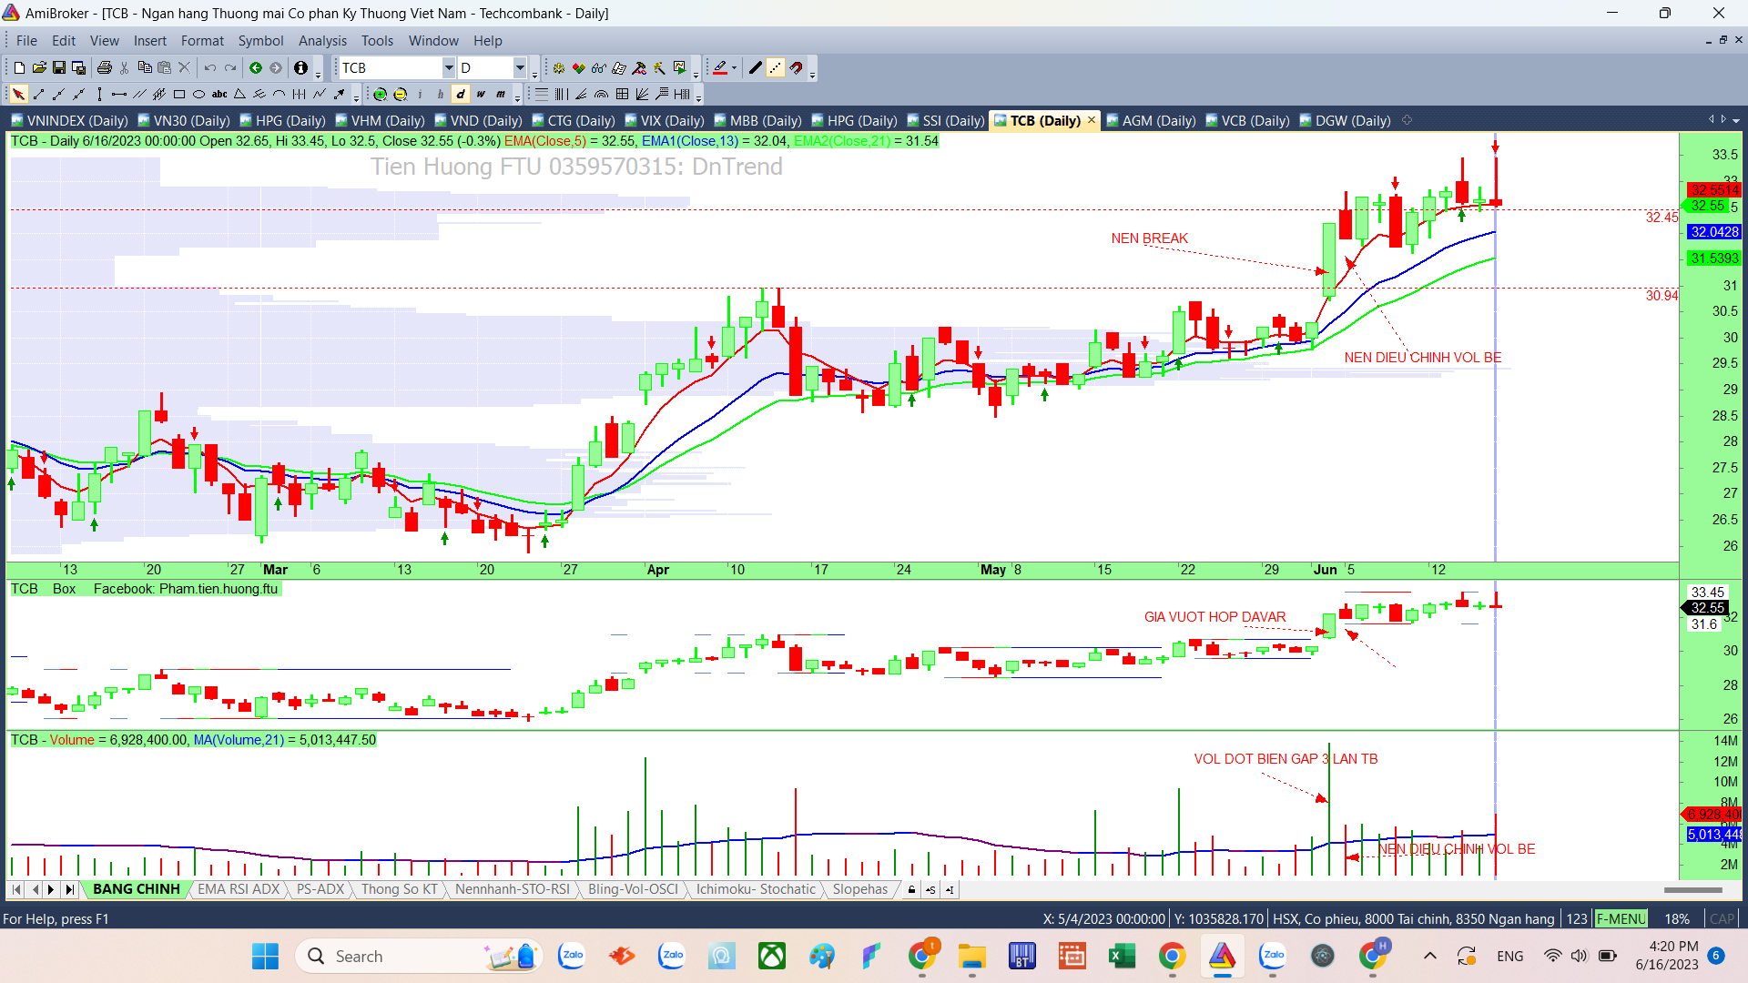Select the abc text tool
This screenshot has height=983, width=1748.
pyautogui.click(x=219, y=94)
